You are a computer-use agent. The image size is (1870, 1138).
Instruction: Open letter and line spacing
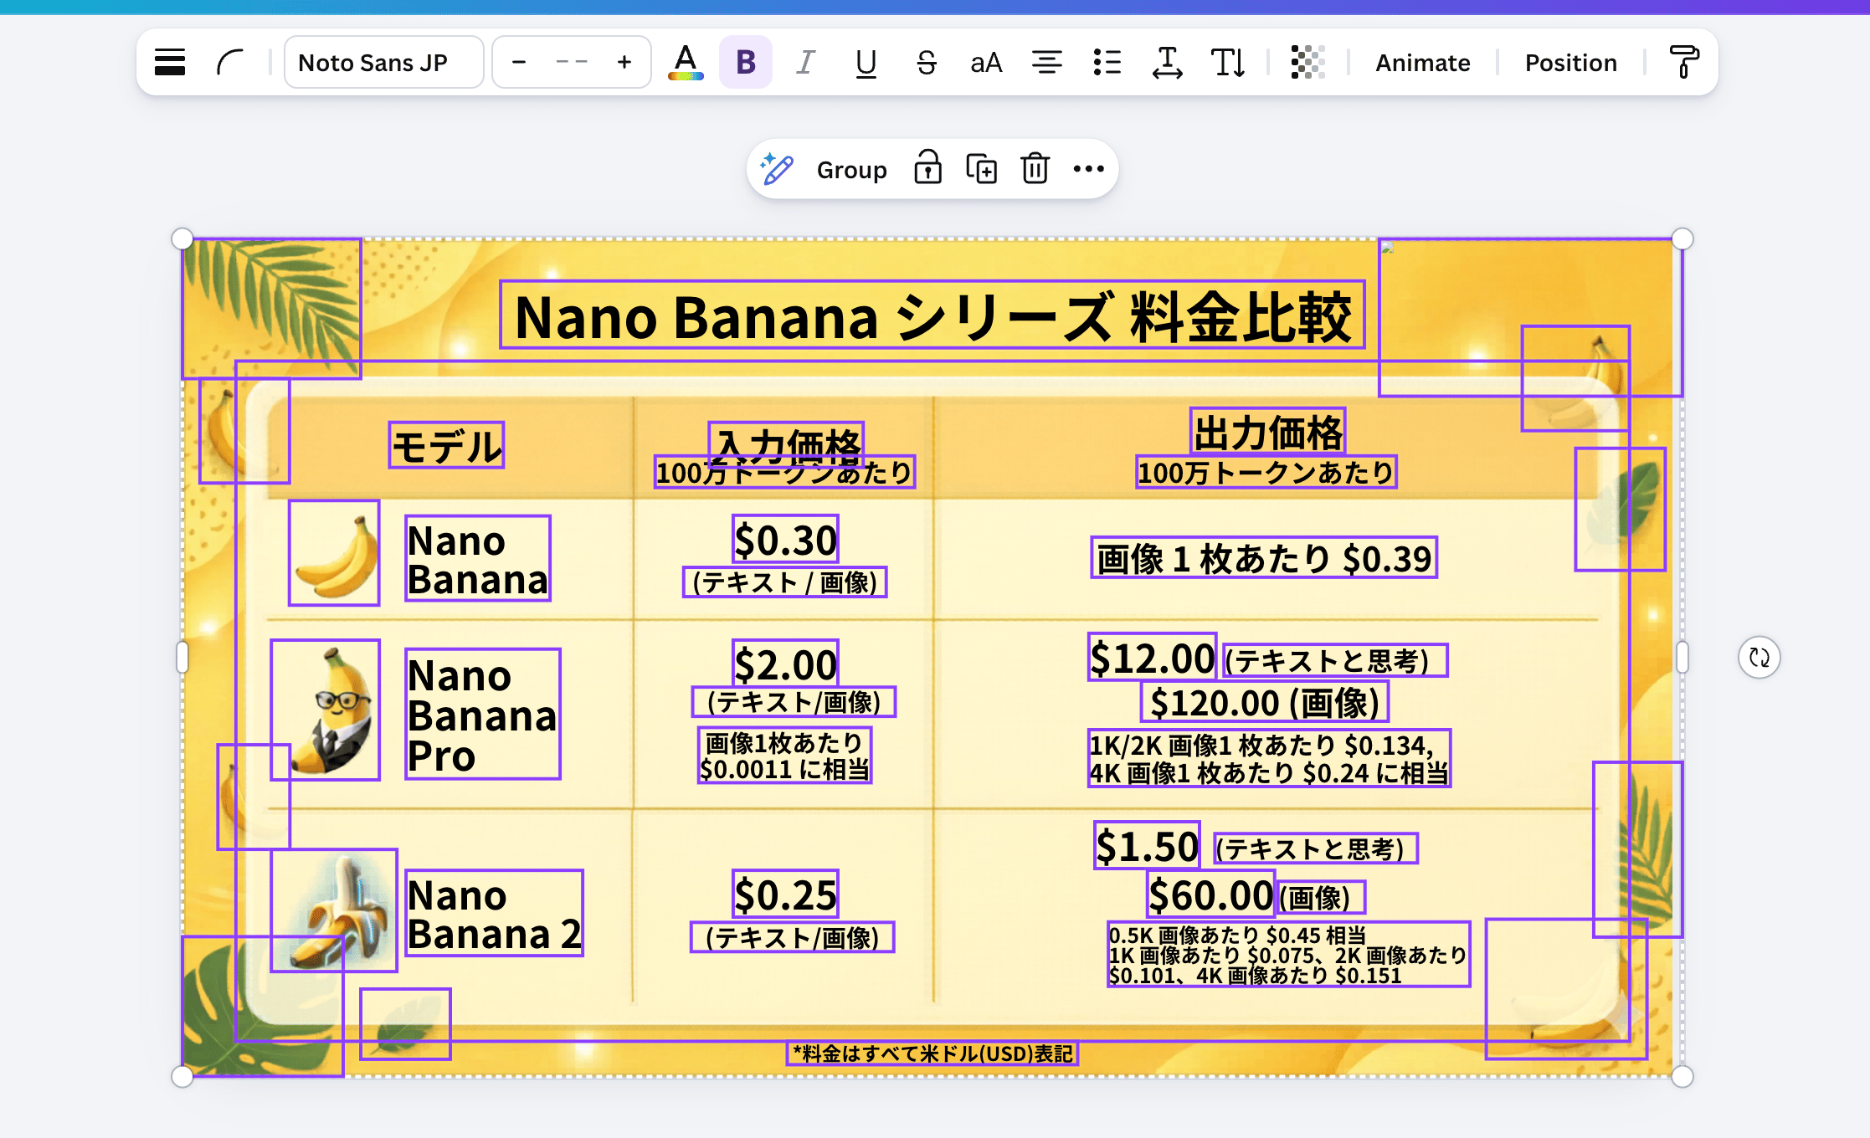[1167, 63]
